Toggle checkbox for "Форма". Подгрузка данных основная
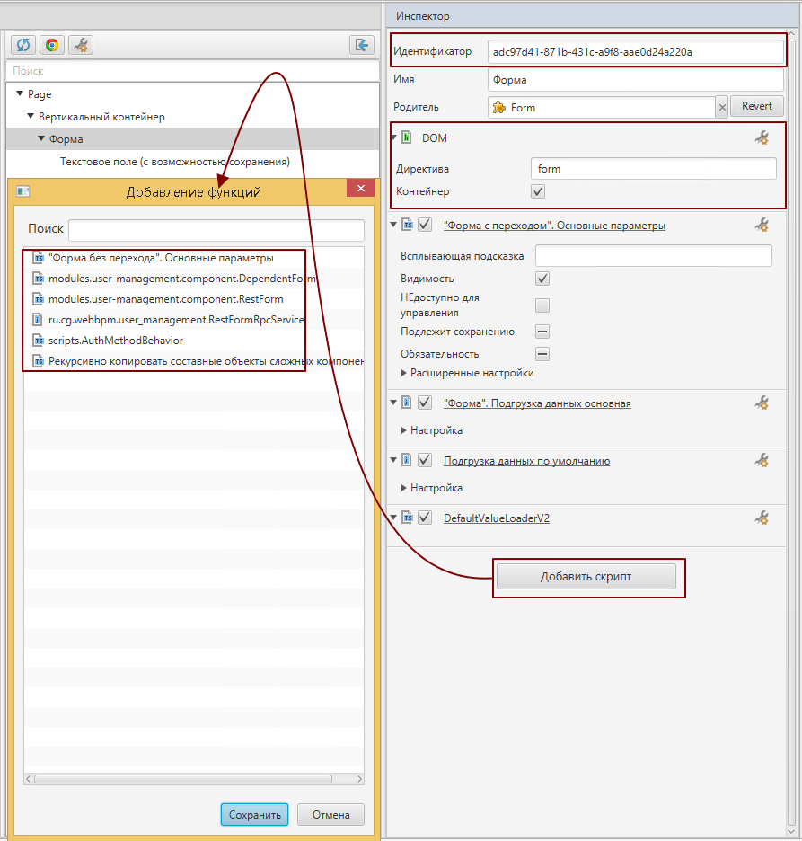This screenshot has width=802, height=841. (x=425, y=403)
